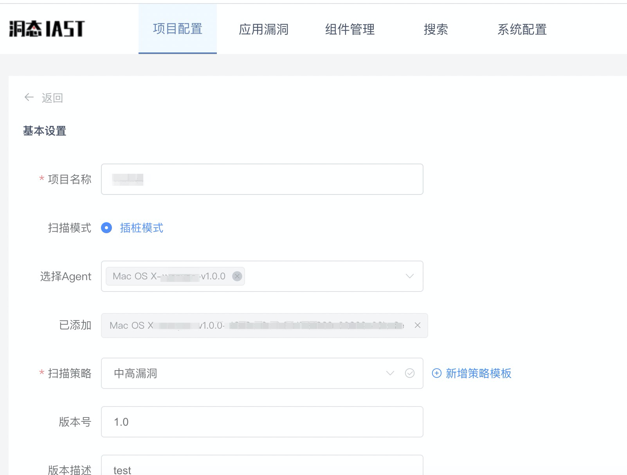Image resolution: width=627 pixels, height=475 pixels.
Task: Click the back arrow beside 返回
Action: point(29,97)
